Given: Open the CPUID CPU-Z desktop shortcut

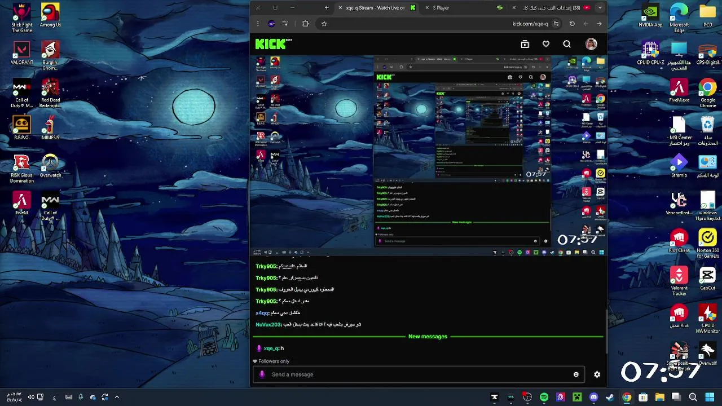Looking at the screenshot, I should pyautogui.click(x=651, y=53).
